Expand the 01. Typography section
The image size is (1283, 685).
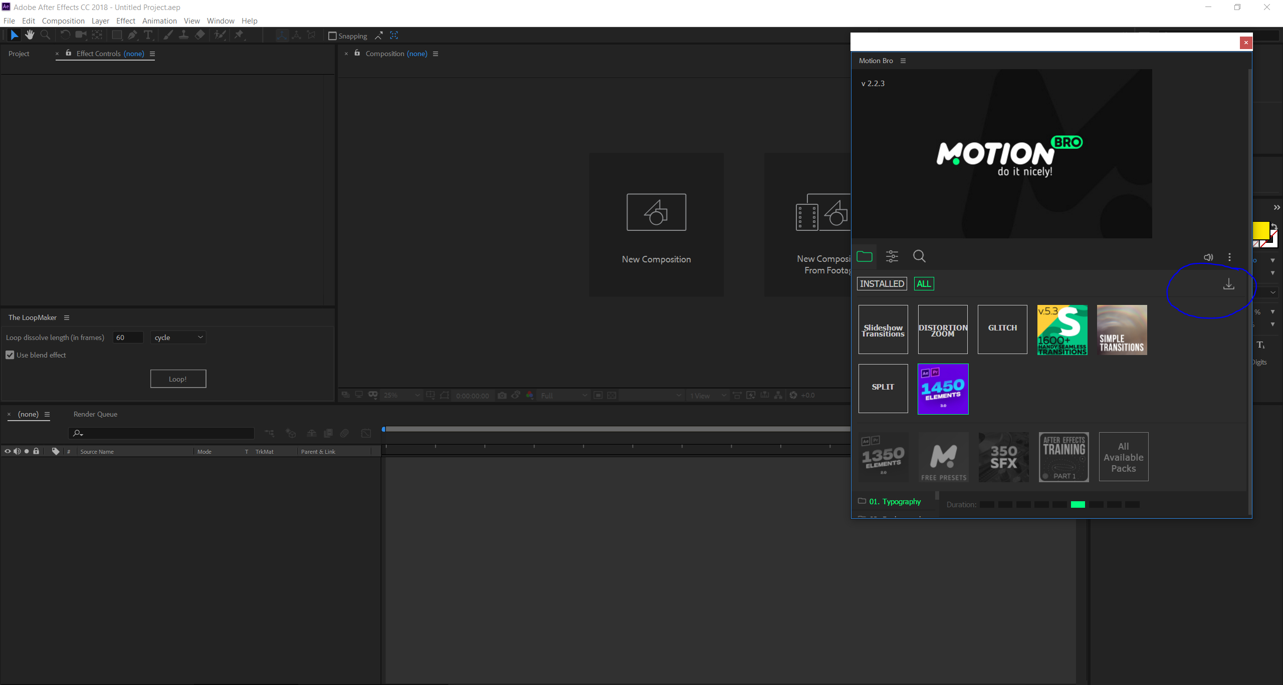click(x=863, y=501)
